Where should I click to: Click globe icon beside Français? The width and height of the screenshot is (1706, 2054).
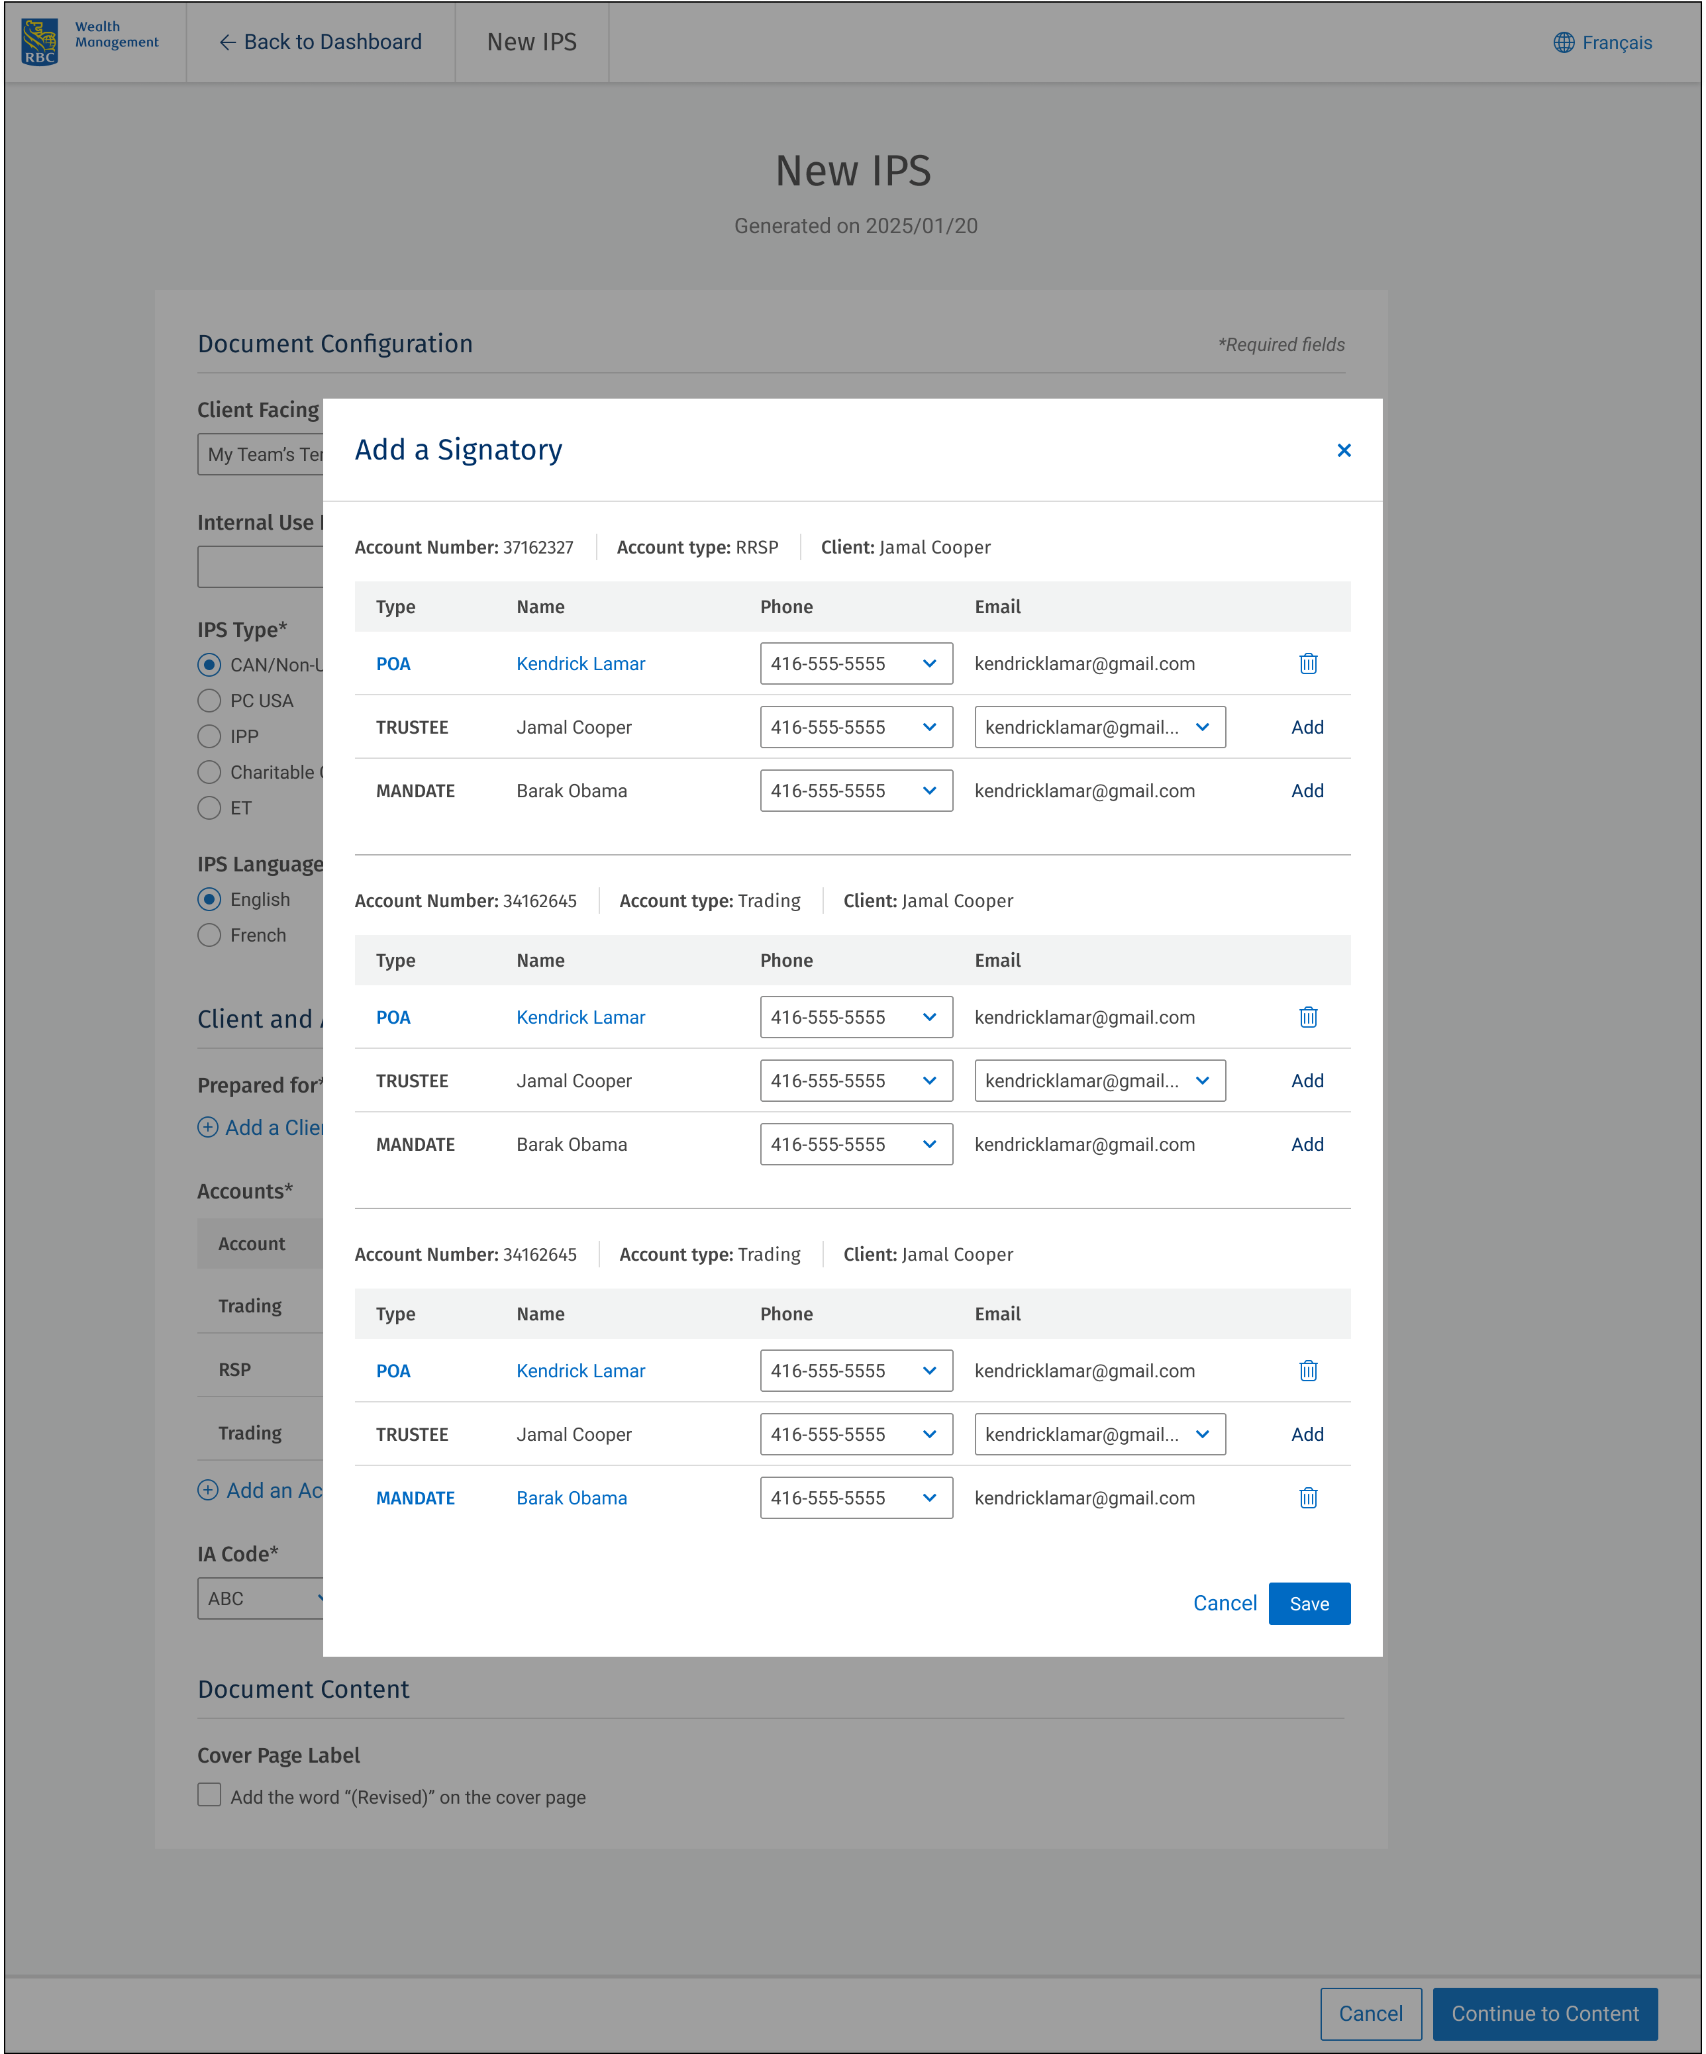pos(1563,43)
